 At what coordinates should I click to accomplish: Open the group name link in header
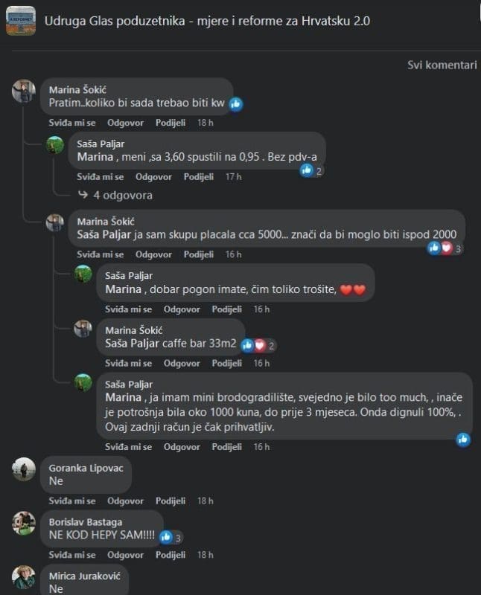(x=207, y=20)
